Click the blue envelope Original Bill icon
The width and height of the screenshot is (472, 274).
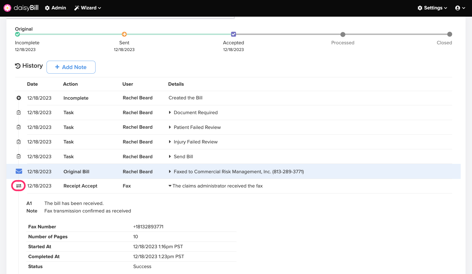click(19, 171)
